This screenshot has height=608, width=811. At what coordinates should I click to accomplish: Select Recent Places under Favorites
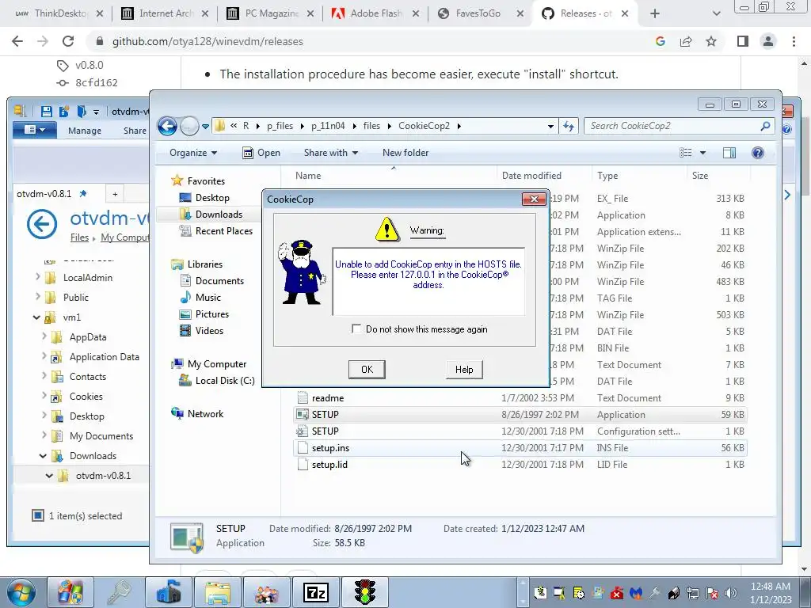[x=224, y=231]
